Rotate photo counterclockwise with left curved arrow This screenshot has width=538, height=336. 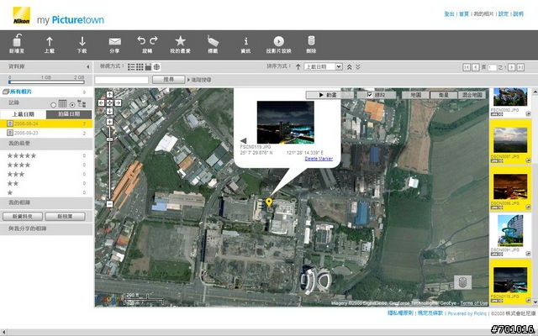point(141,40)
